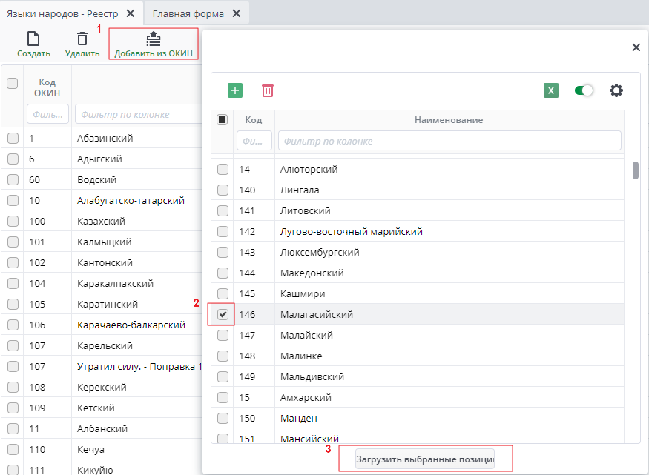This screenshot has width=649, height=475.
Task: Check the Абазинский row checkbox
Action: 13,138
